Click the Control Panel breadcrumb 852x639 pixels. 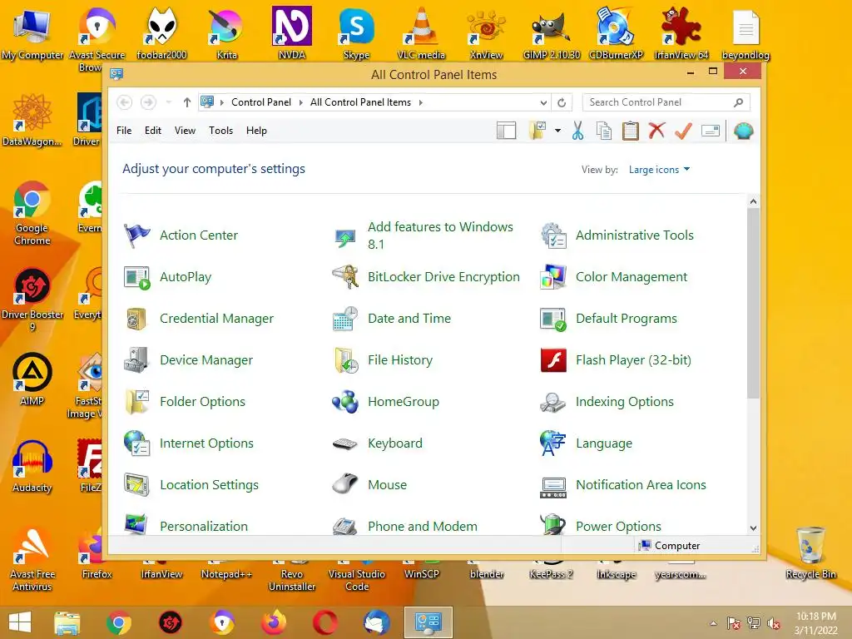click(x=261, y=102)
